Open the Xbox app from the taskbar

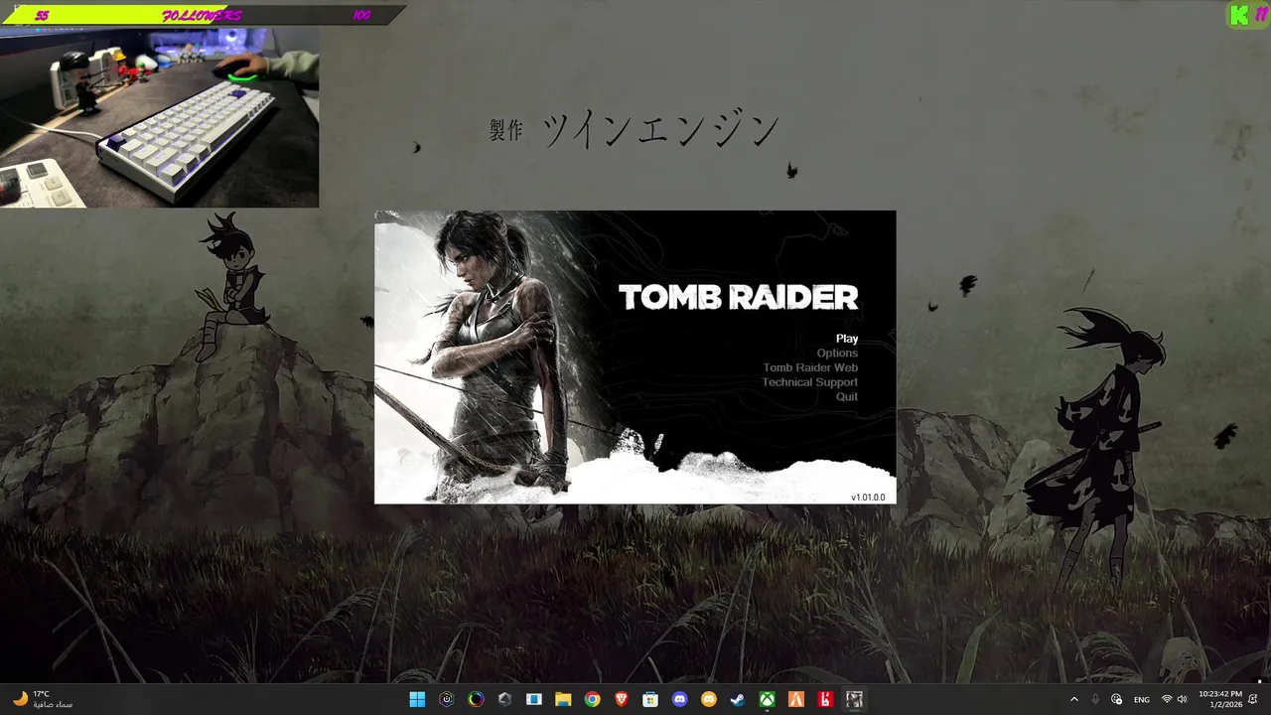(x=767, y=699)
